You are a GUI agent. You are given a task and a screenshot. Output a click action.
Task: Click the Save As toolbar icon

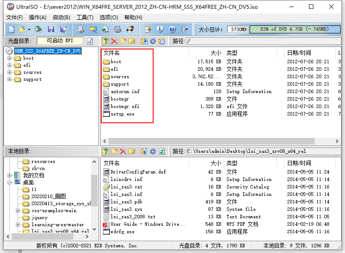(x=63, y=29)
